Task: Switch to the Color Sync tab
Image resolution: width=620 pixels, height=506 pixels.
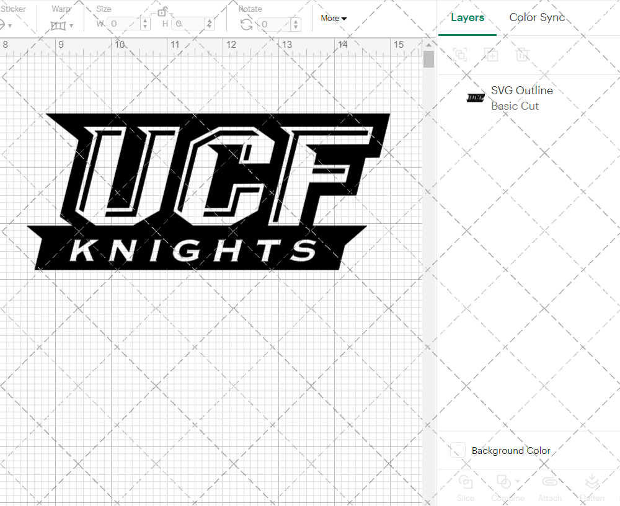Action: coord(536,17)
